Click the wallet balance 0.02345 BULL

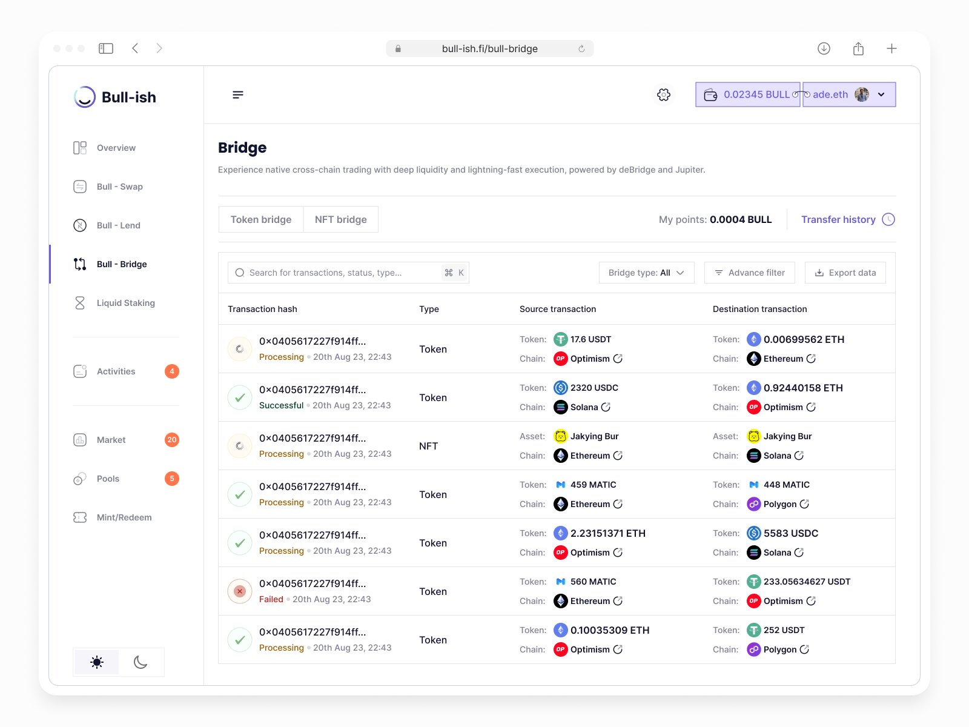(747, 95)
